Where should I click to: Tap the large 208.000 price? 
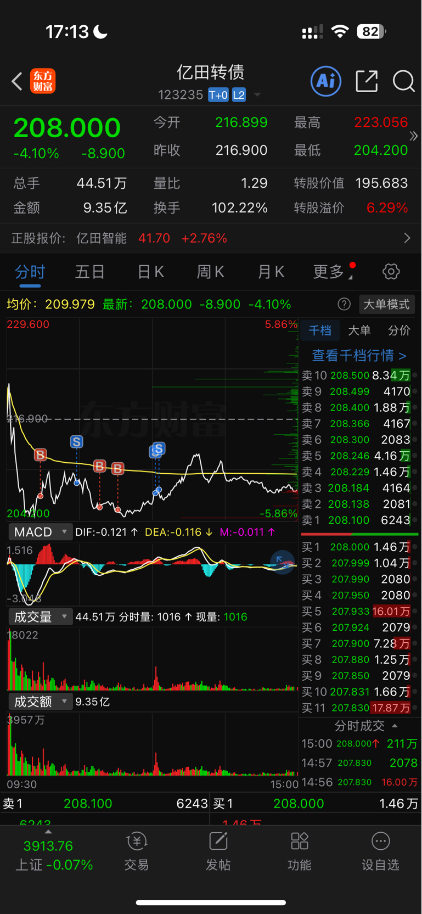click(x=67, y=128)
